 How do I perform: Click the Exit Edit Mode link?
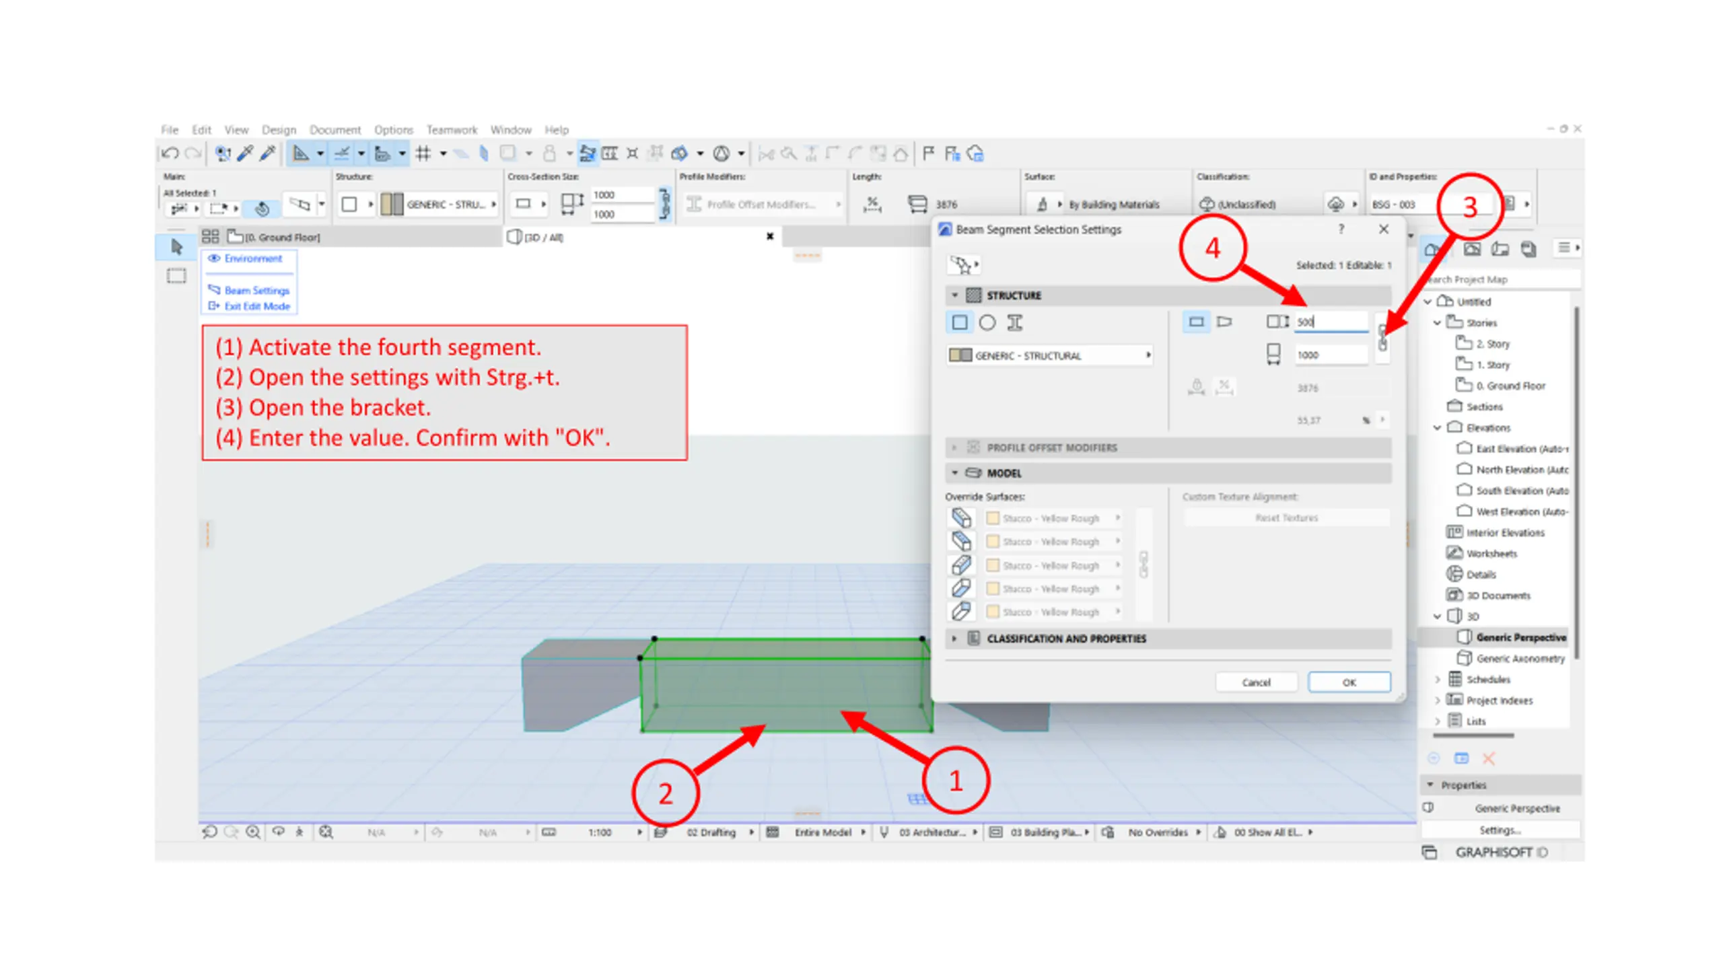coord(256,306)
